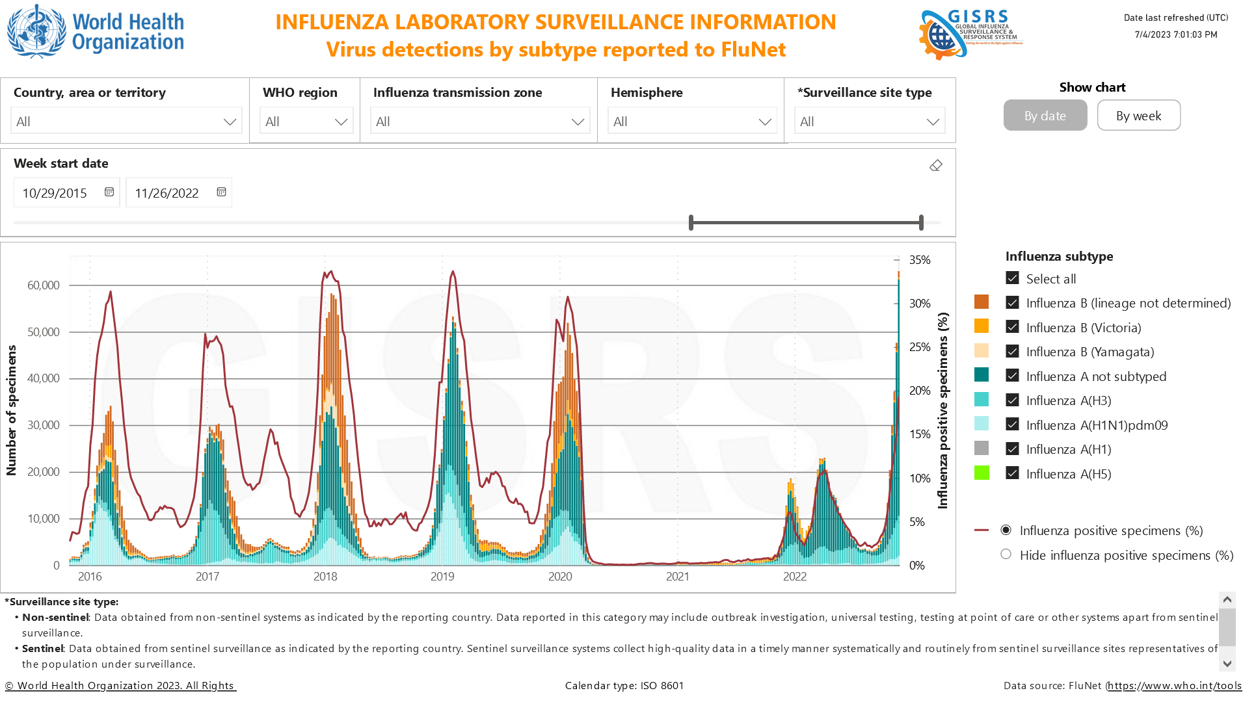Click the Influenza A(H1N1)pdm09 color swatch
The image size is (1243, 706).
982,423
